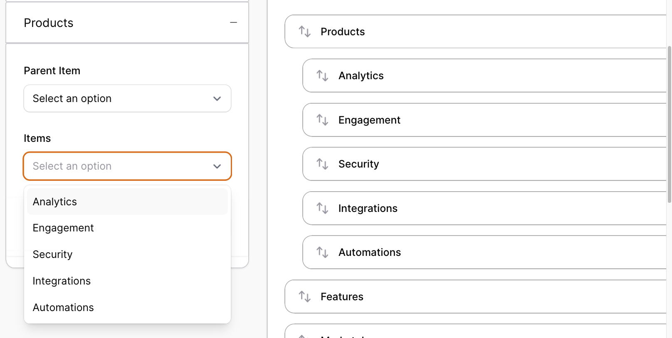Click the sort handle icon for Features
Viewport: 672px width, 338px height.
click(305, 297)
